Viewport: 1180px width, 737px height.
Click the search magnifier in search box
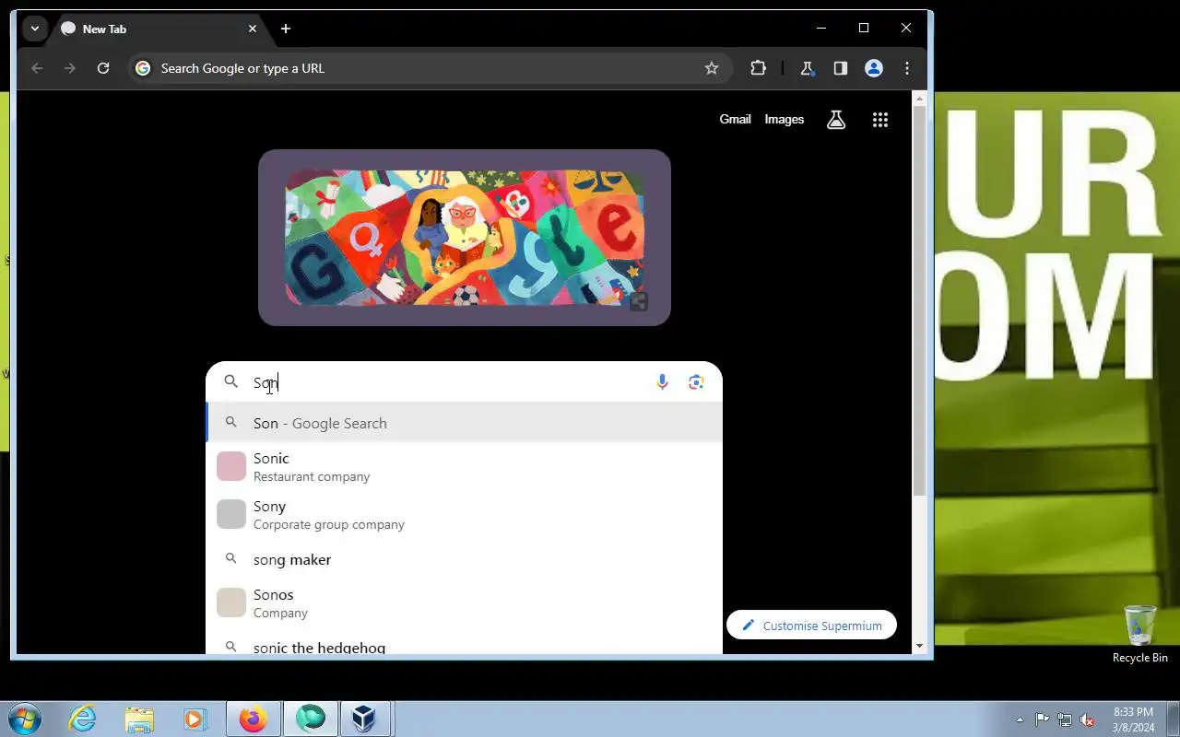tap(231, 381)
